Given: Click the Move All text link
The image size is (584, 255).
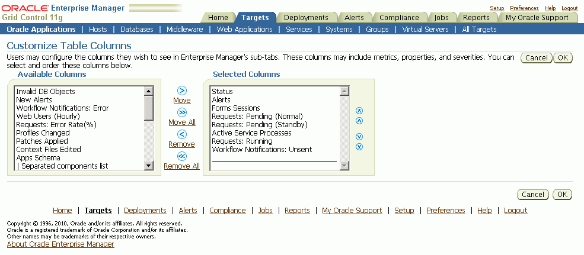Looking at the screenshot, I should point(182,122).
